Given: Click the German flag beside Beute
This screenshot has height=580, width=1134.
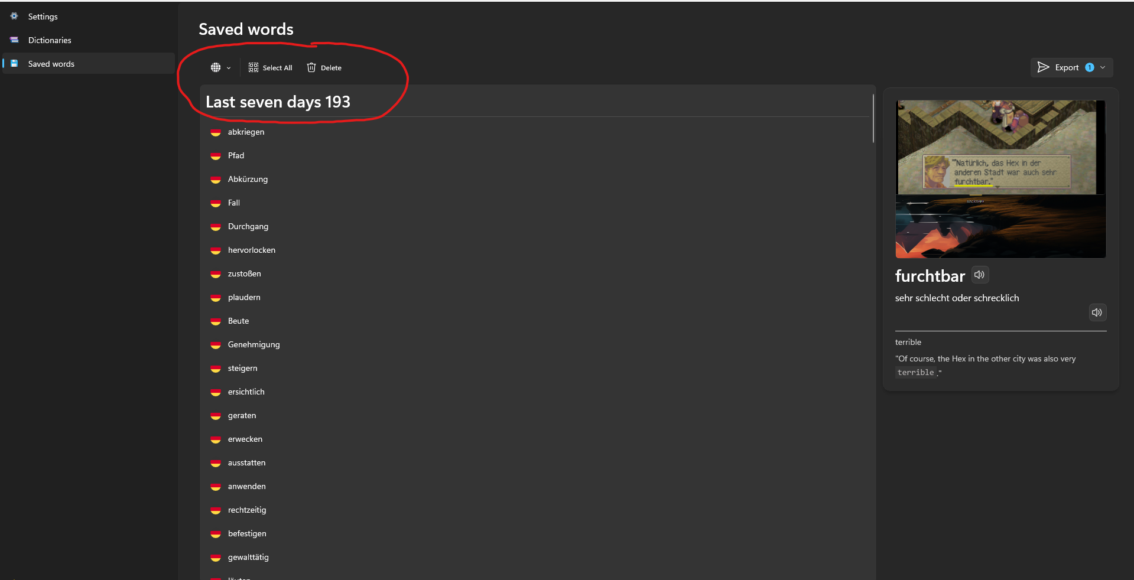Looking at the screenshot, I should (216, 321).
